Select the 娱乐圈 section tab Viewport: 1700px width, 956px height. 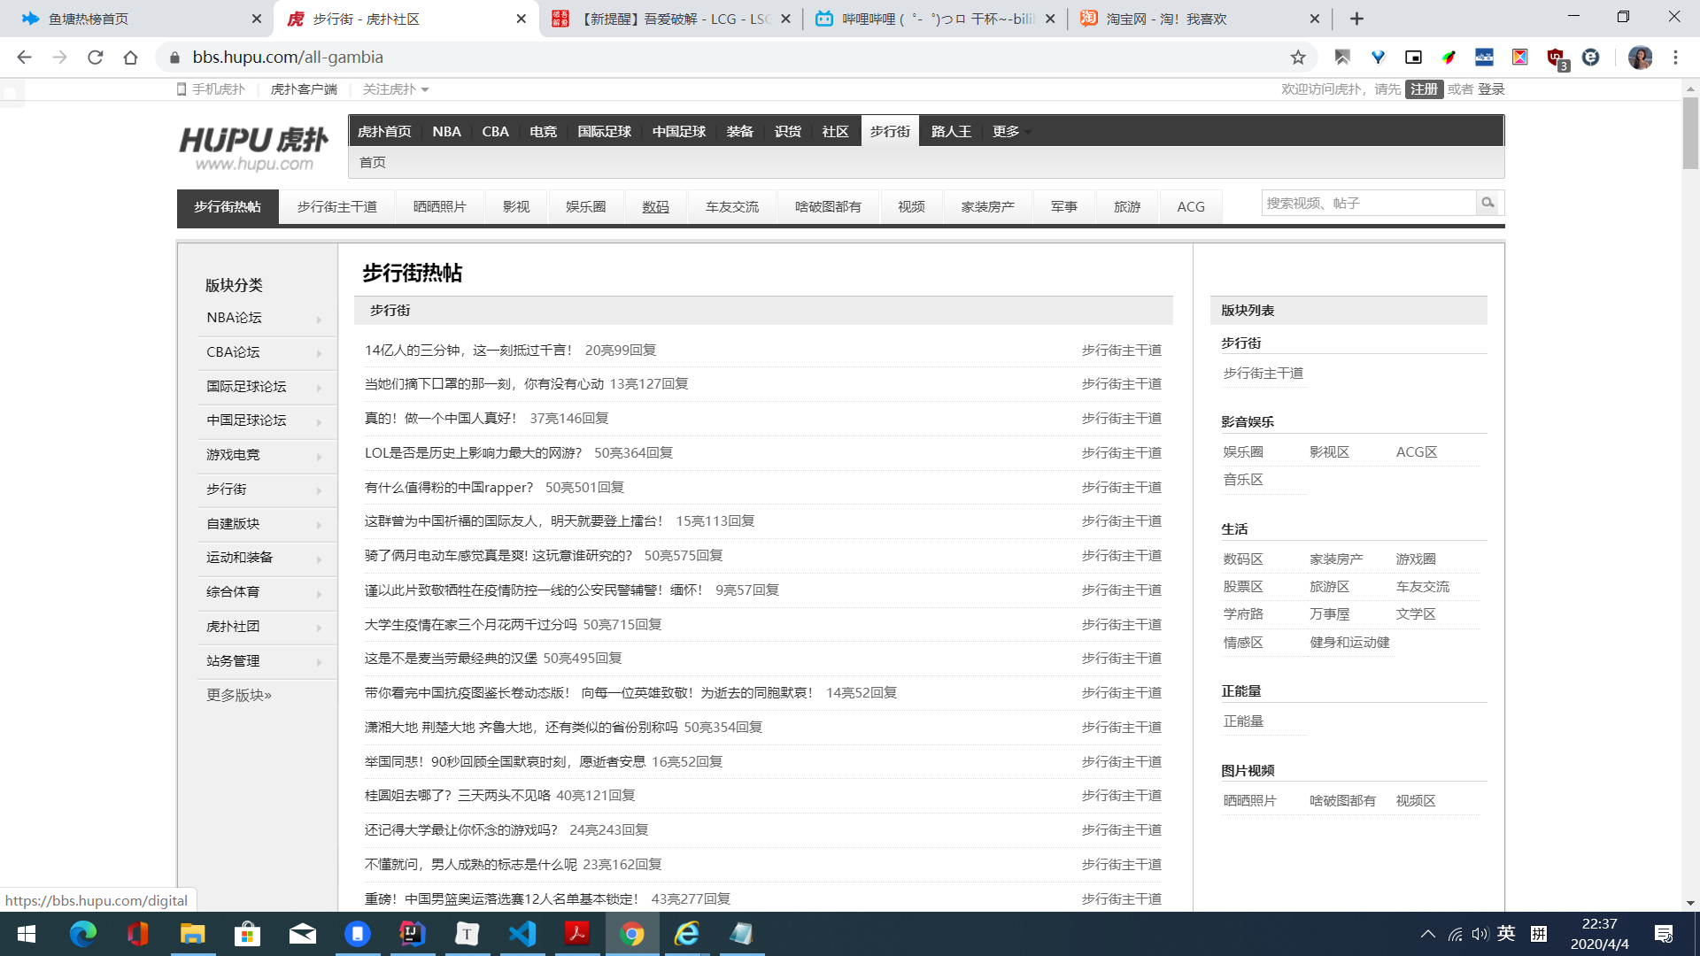click(x=585, y=206)
